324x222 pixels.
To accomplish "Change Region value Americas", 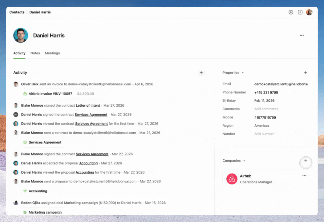I will [x=261, y=126].
